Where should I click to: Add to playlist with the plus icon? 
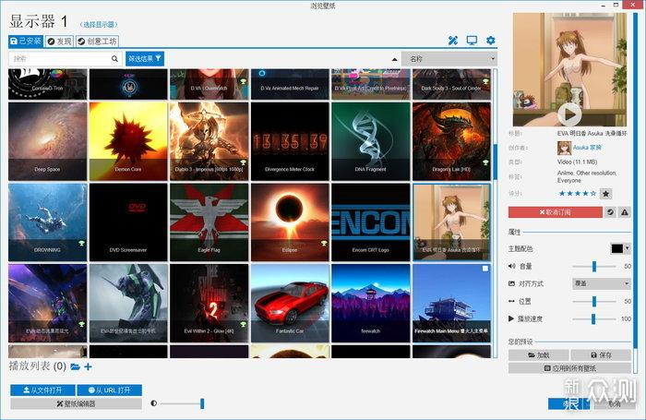click(x=88, y=366)
